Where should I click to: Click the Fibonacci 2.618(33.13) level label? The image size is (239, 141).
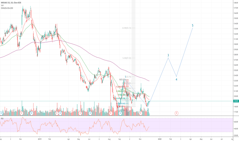pyautogui.click(x=126, y=28)
